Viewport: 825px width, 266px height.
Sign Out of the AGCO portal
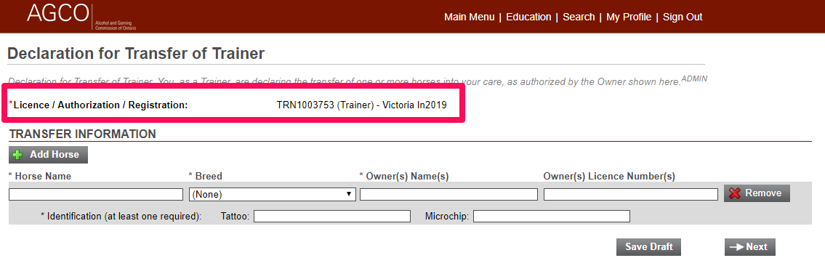pyautogui.click(x=683, y=17)
